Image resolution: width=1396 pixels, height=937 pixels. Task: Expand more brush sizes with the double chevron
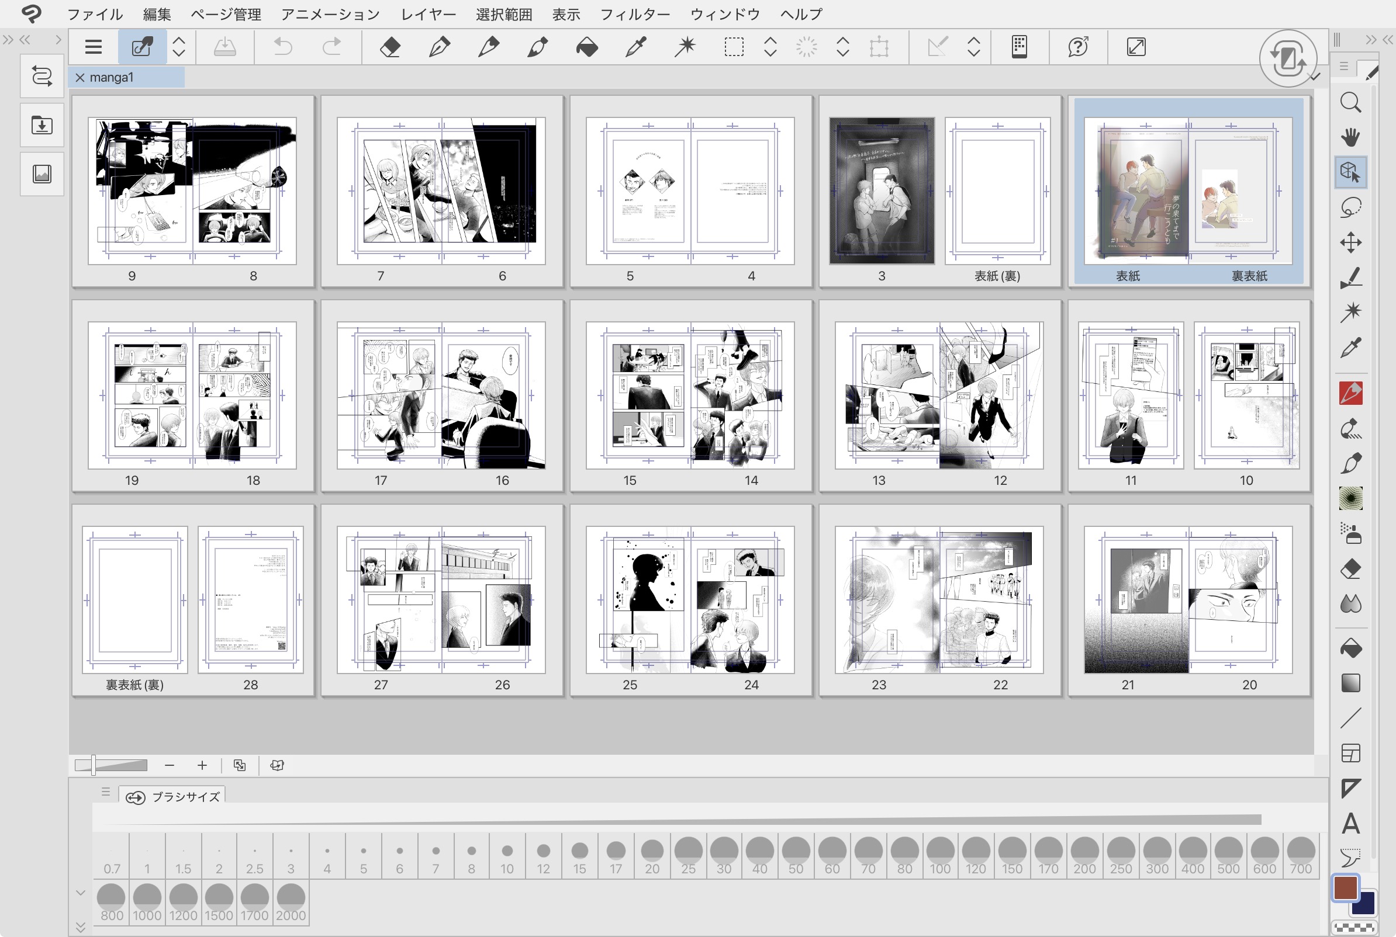(81, 927)
